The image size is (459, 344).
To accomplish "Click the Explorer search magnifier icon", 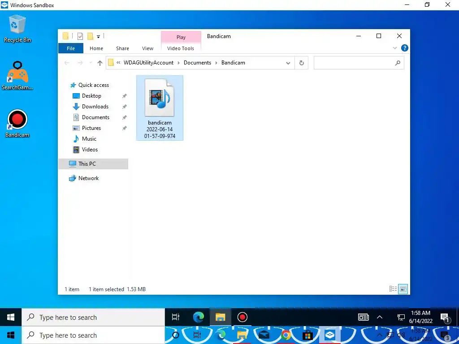I will point(398,63).
